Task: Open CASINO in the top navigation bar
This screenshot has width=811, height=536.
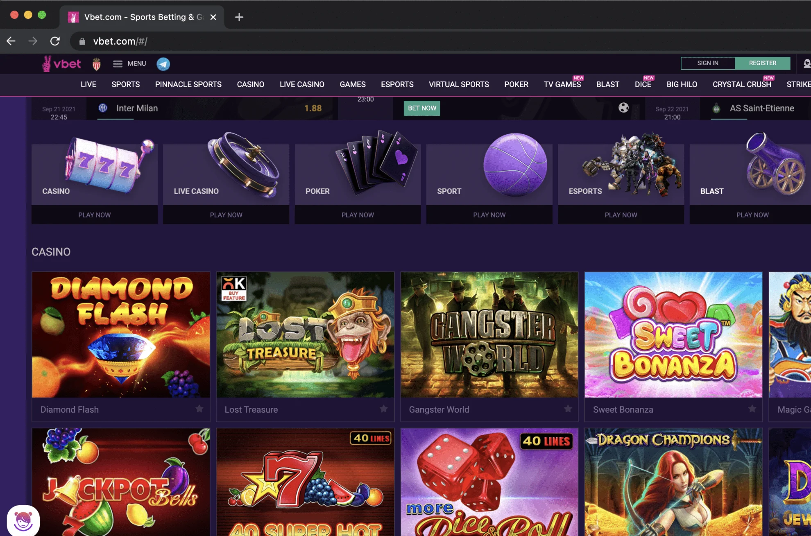Action: click(x=251, y=84)
